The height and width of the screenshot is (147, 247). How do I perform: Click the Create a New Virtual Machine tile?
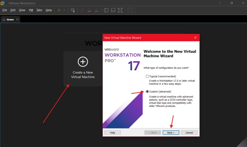[x=83, y=69]
